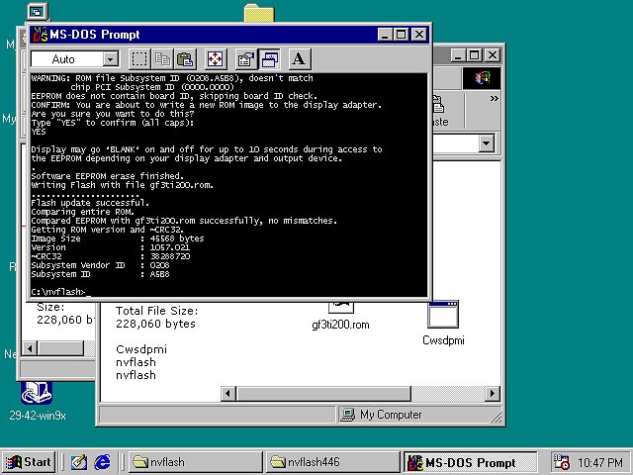
Task: Toggle Full screen mode in MS-DOS Prompt
Action: click(216, 59)
